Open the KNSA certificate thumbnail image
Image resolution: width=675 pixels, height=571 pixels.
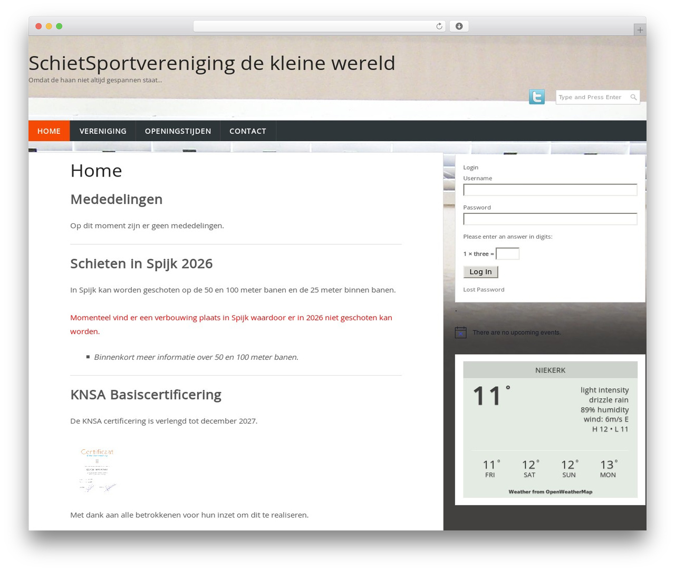click(x=98, y=470)
